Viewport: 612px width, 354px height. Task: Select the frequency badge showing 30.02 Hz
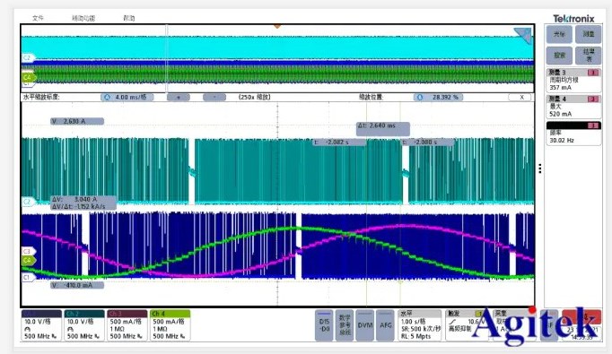(x=573, y=133)
